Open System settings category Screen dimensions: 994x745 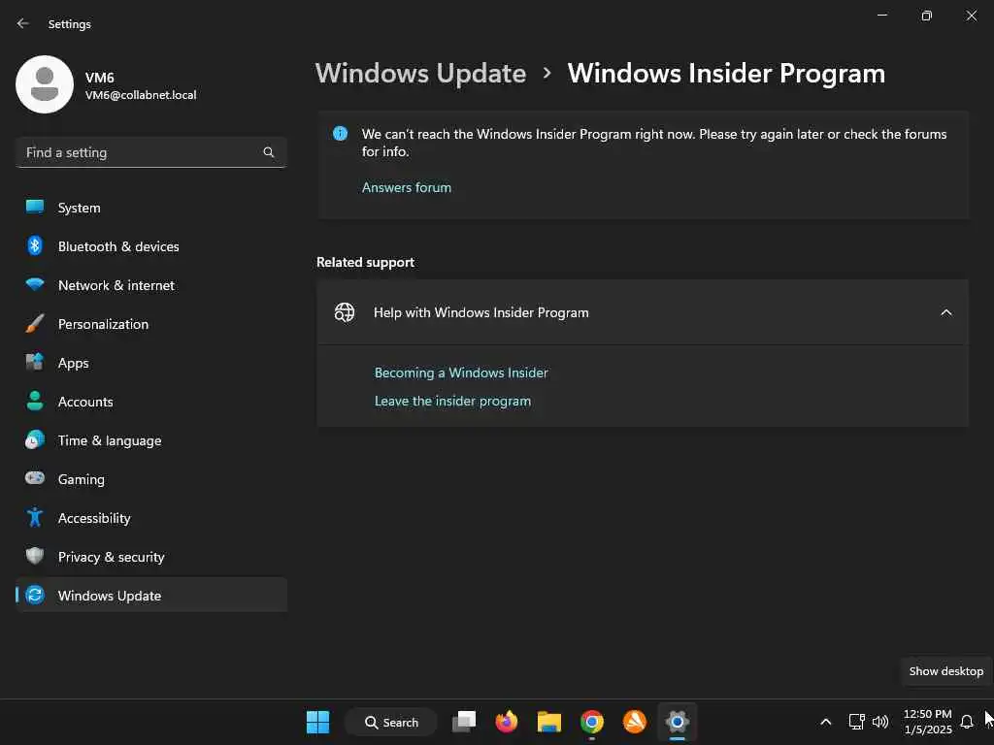[150, 208]
